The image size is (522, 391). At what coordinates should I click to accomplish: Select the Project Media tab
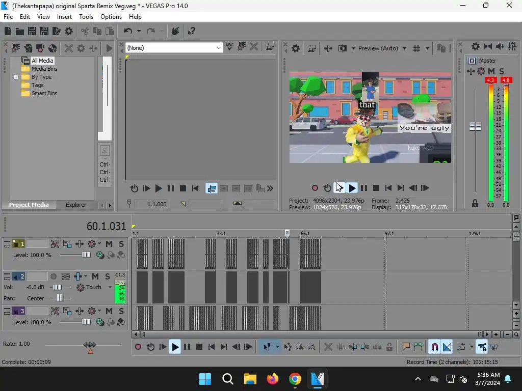pyautogui.click(x=29, y=205)
